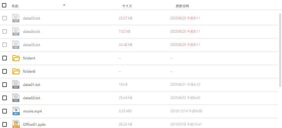Click the Office01.pptx PowerPoint icon
Screen dimensions: 282x128
(16, 124)
